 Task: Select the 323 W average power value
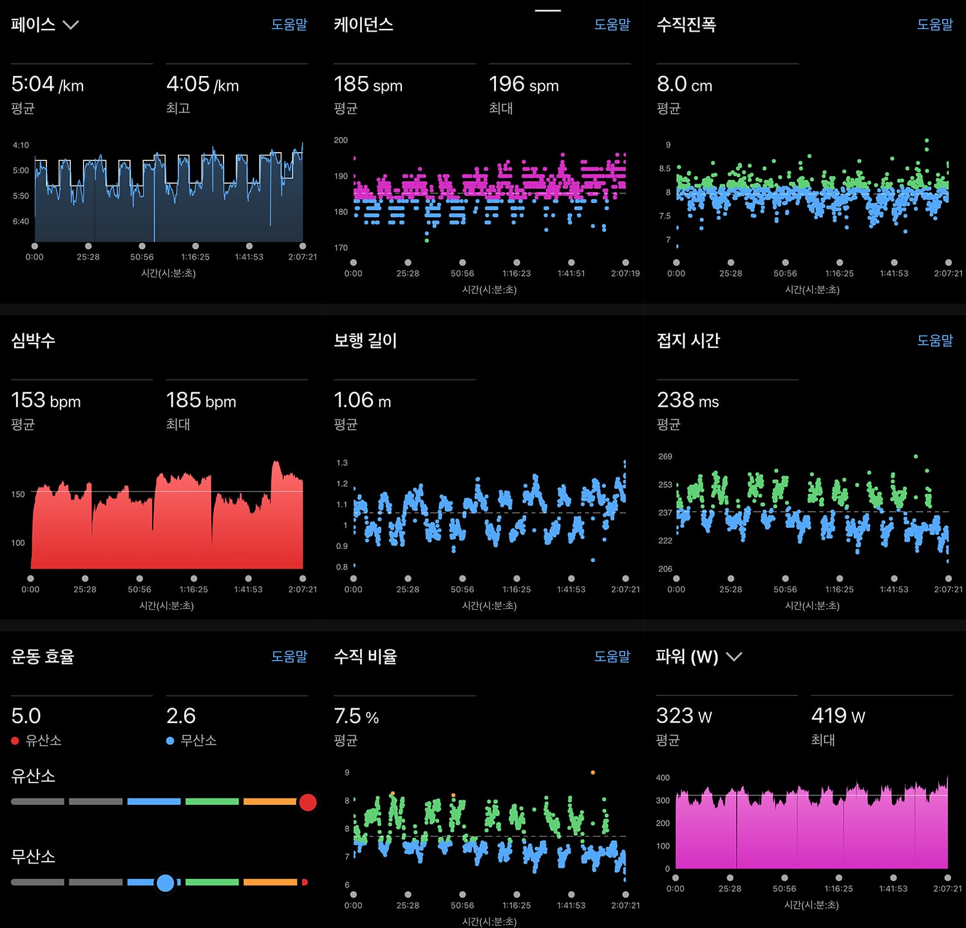click(x=684, y=716)
